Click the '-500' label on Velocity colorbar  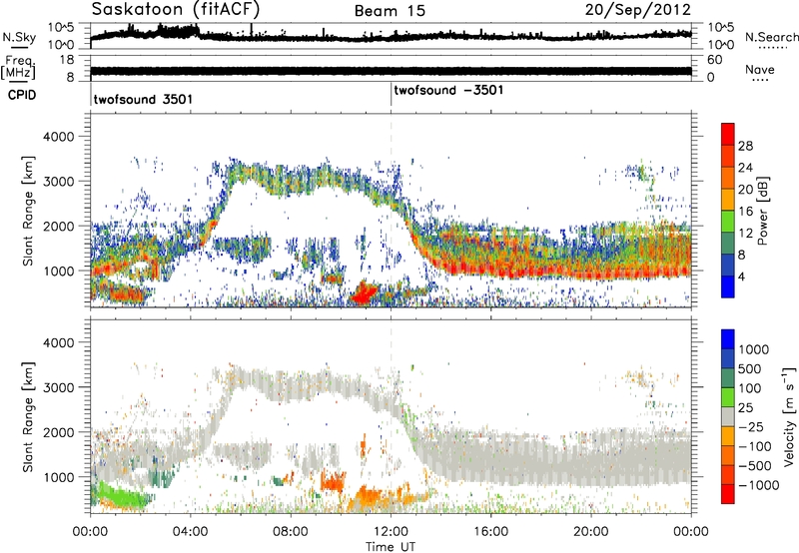755,465
